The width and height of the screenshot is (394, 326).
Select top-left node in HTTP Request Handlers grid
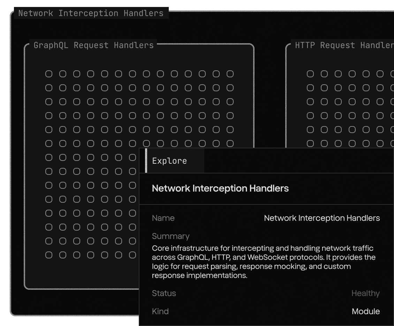pos(310,74)
